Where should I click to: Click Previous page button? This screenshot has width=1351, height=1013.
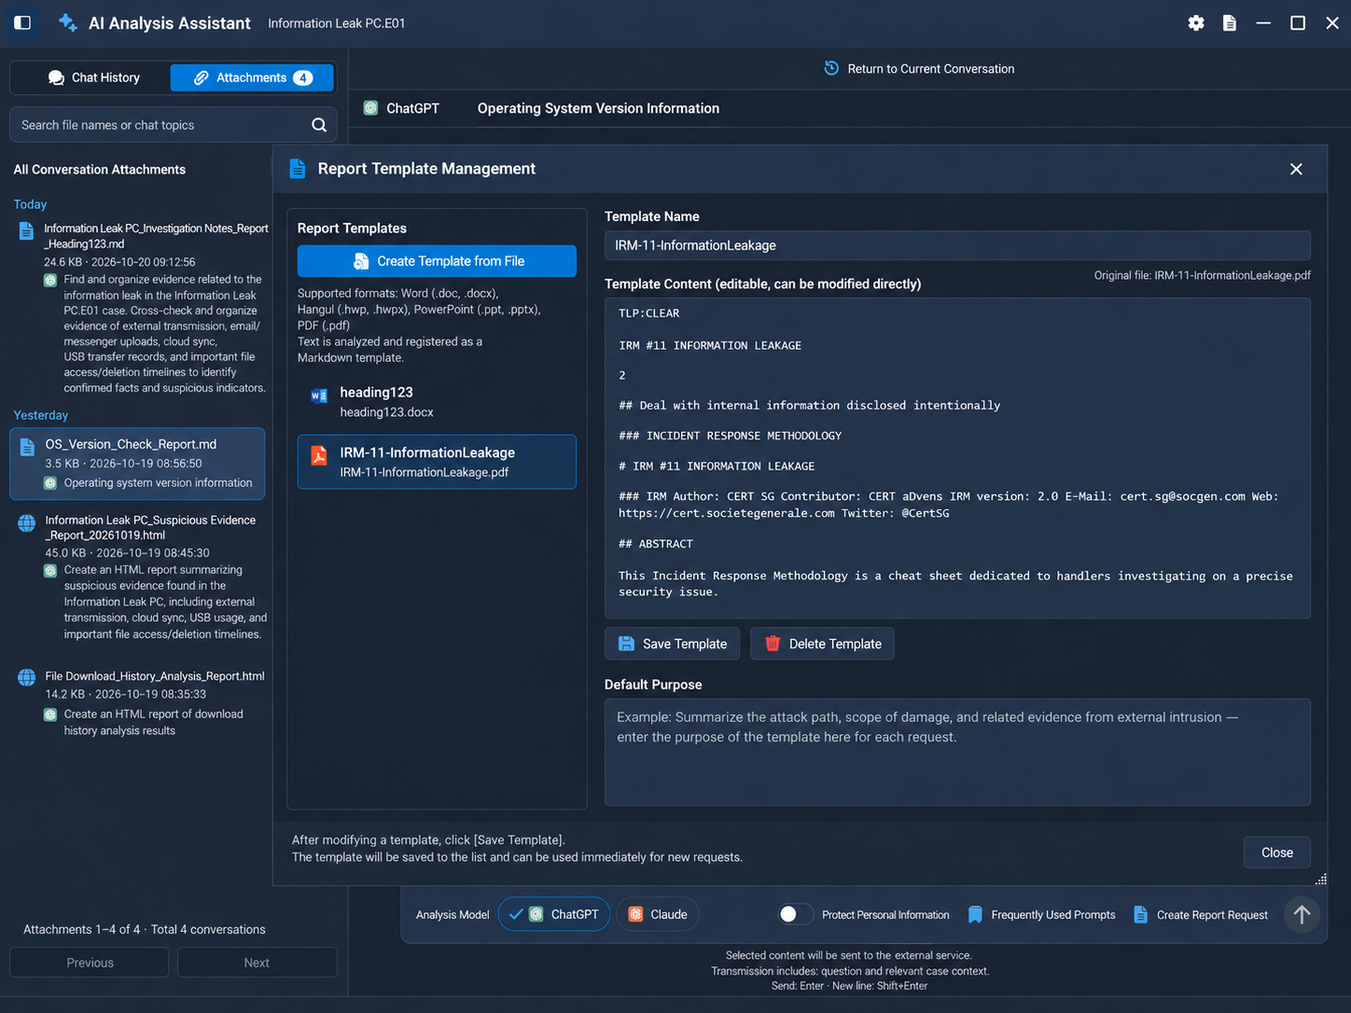(x=90, y=963)
